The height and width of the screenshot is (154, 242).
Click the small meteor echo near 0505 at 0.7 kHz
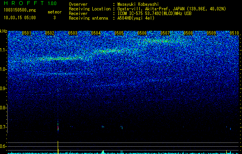122,127
